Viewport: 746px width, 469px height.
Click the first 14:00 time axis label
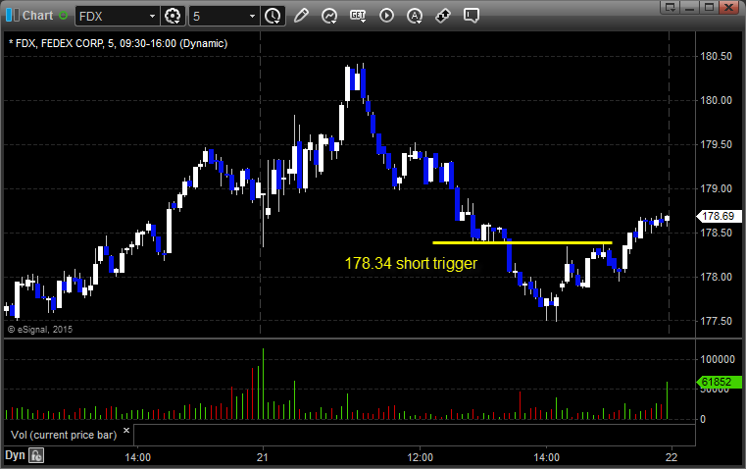[x=138, y=457]
